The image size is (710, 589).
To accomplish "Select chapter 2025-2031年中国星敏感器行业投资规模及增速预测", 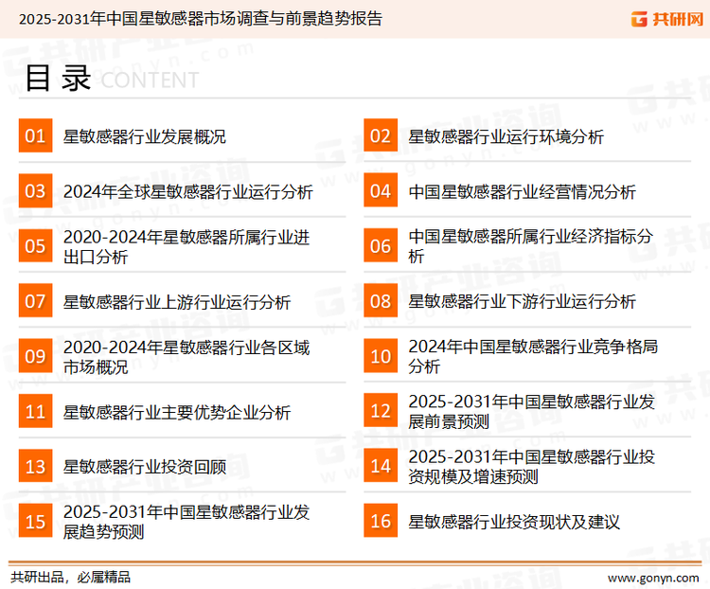I will (x=532, y=467).
